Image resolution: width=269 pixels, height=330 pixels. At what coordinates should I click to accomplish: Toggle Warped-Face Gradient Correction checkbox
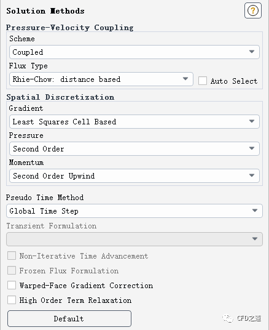[x=12, y=286]
